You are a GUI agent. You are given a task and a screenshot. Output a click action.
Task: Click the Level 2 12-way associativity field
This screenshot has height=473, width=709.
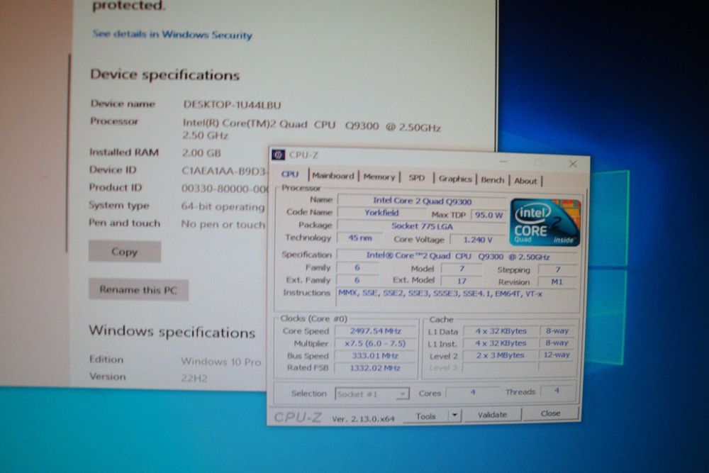coord(557,355)
